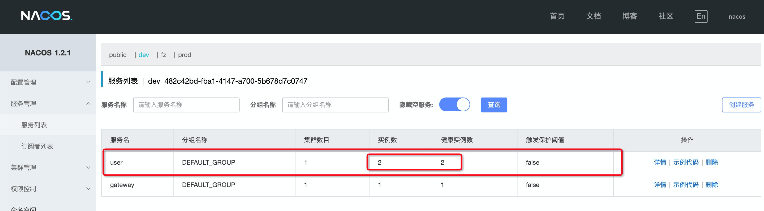Screen dimensions: 764x211
Task: Click the NACOS logo
Action: click(47, 16)
